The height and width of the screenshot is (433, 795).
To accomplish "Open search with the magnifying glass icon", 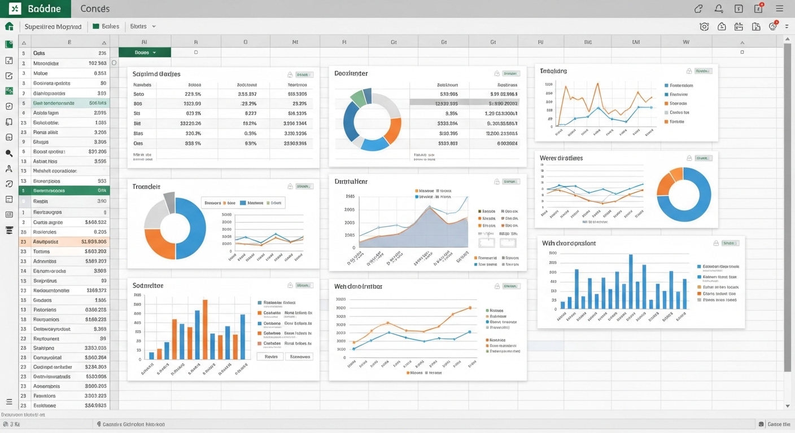I will [x=9, y=153].
